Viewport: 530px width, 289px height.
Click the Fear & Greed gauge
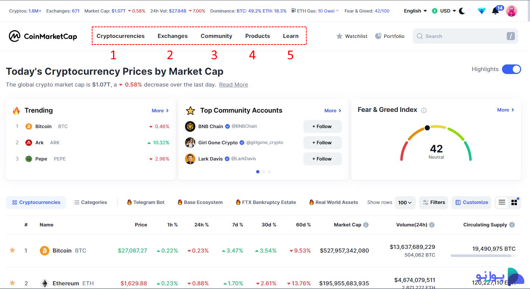436,143
